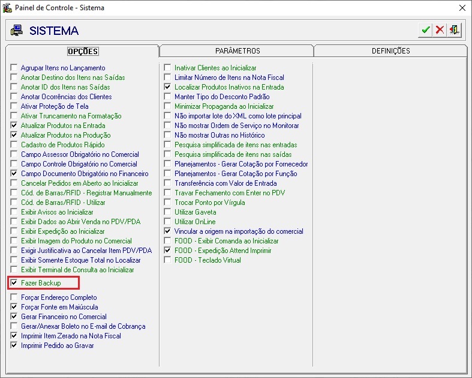Click the red X cancel icon
This screenshot has width=472, height=378.
click(440, 31)
